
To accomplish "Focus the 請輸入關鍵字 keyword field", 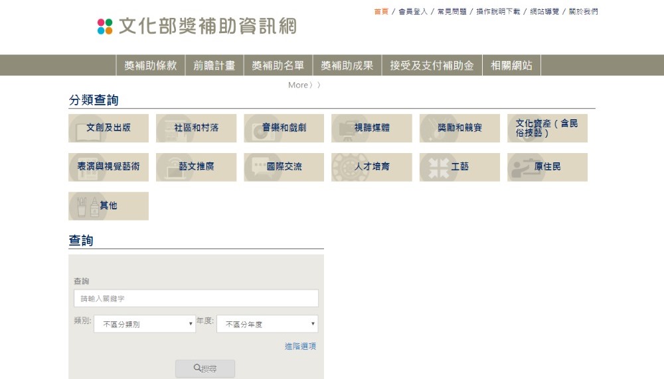I will 196,298.
